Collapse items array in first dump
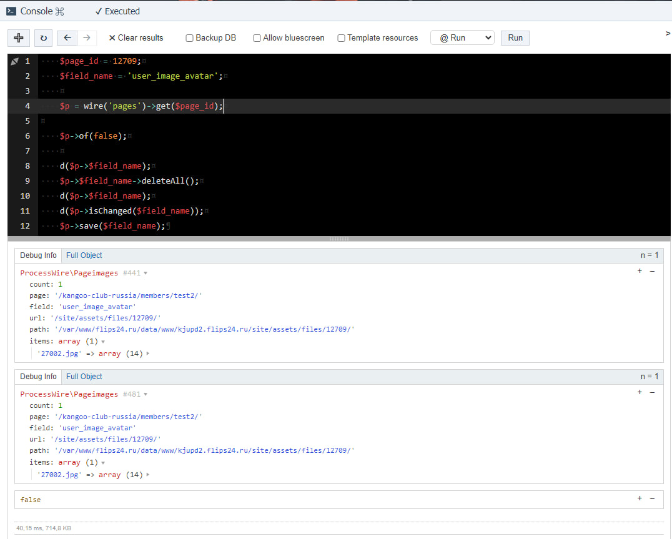672x539 pixels. coord(103,342)
